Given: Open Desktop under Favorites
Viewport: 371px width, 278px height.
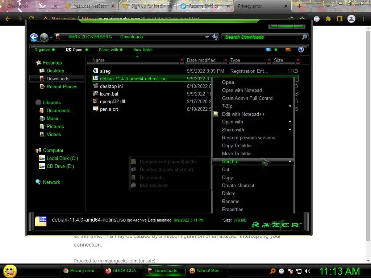Looking at the screenshot, I should click(55, 71).
